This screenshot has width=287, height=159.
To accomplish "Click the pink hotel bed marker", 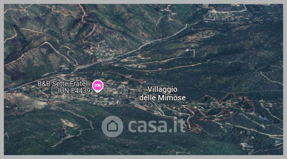I will [98, 86].
